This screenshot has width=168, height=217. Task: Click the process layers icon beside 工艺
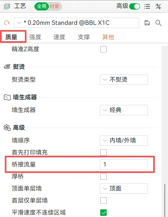pos(7,6)
